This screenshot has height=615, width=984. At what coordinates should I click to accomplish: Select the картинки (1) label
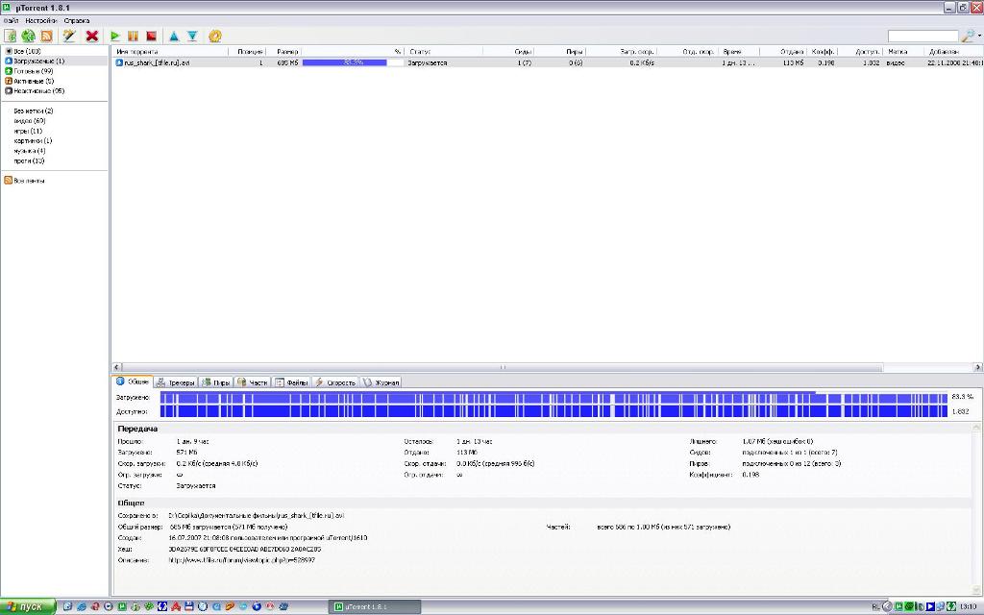click(x=33, y=141)
